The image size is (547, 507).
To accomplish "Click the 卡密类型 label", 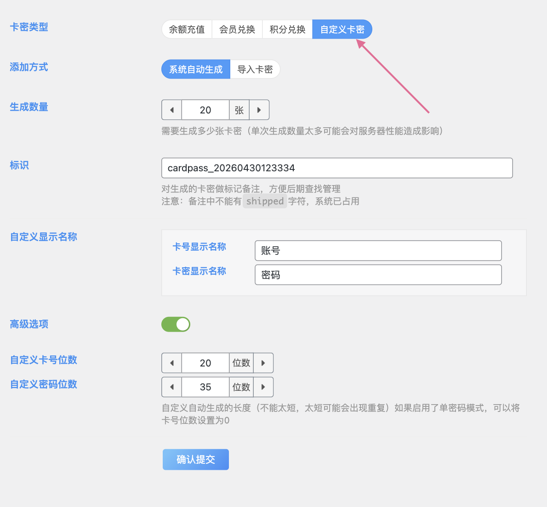I will tap(29, 27).
